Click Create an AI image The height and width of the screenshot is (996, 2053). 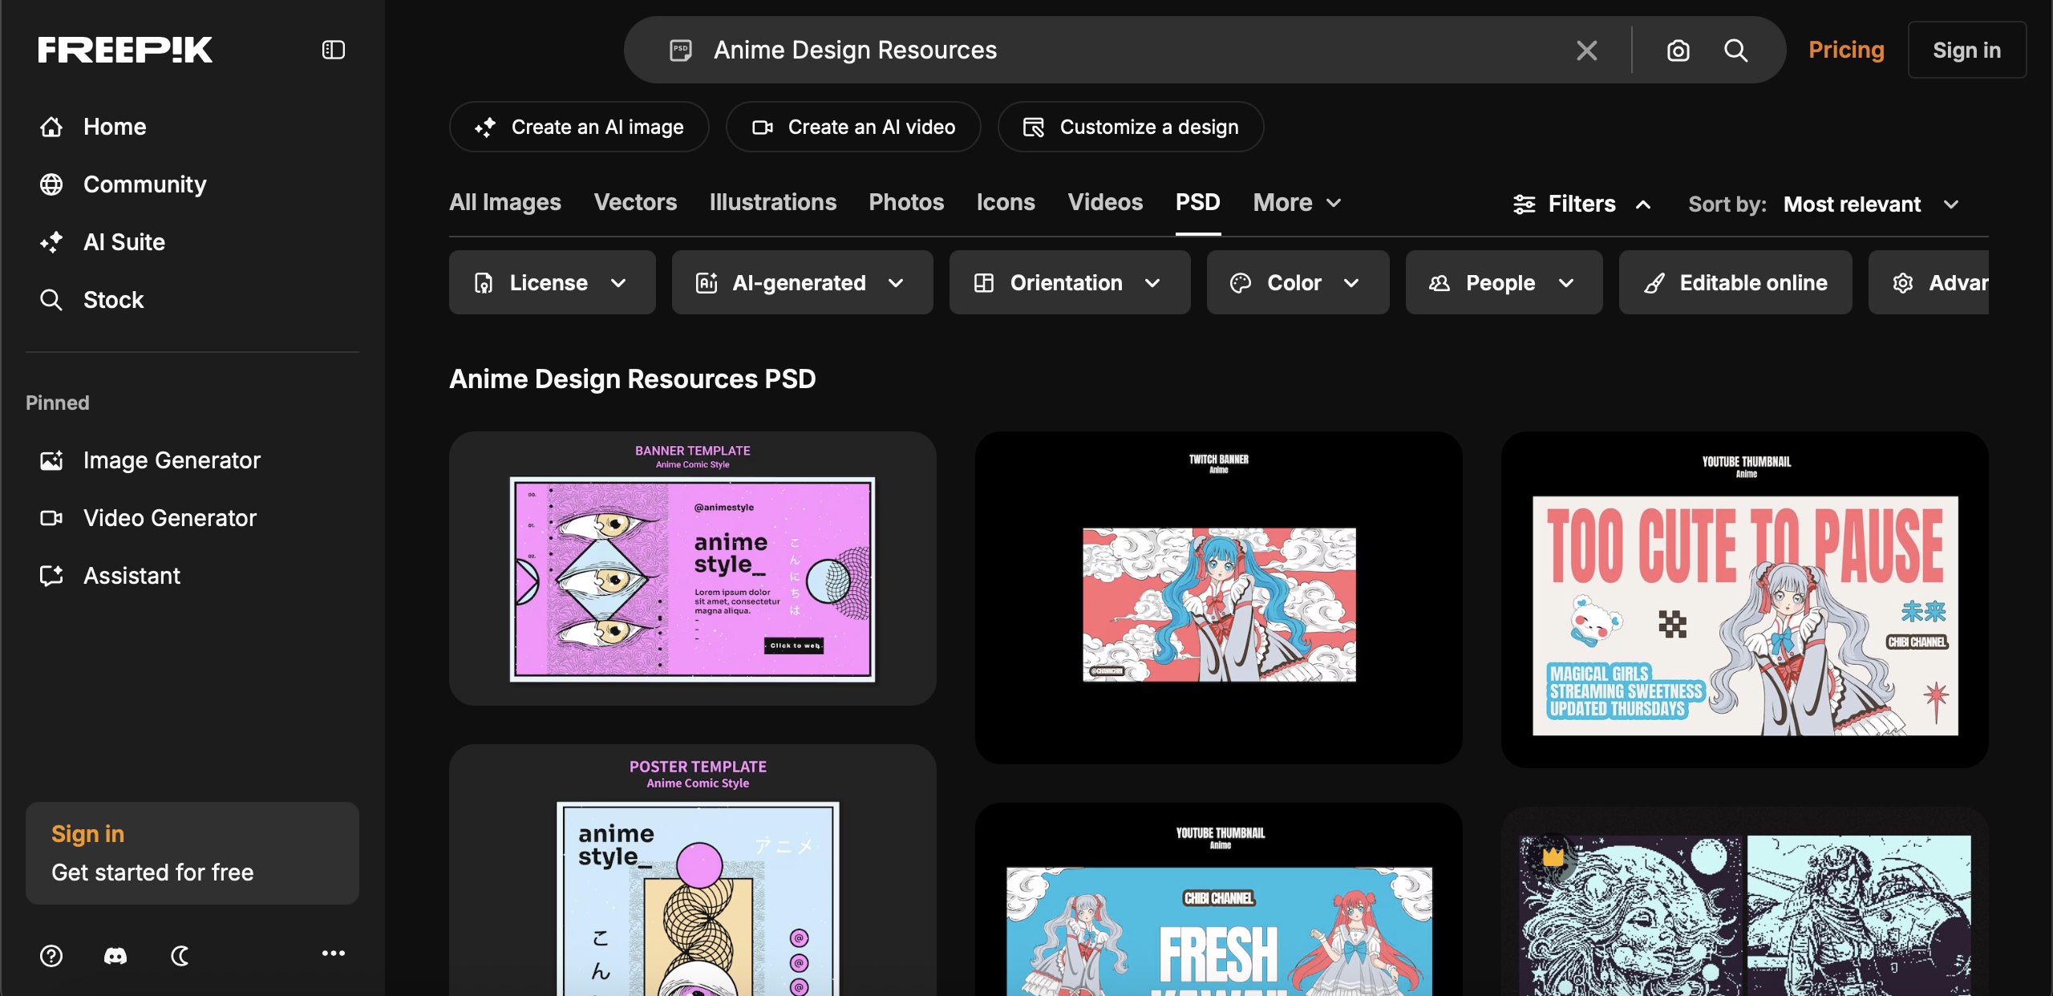point(579,127)
